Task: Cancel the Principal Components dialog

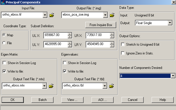Action: [133, 100]
